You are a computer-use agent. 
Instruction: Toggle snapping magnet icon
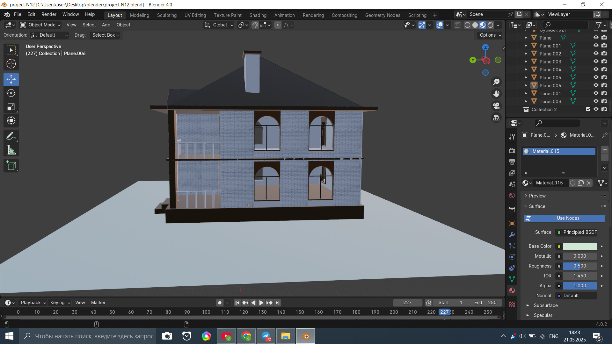[255, 25]
